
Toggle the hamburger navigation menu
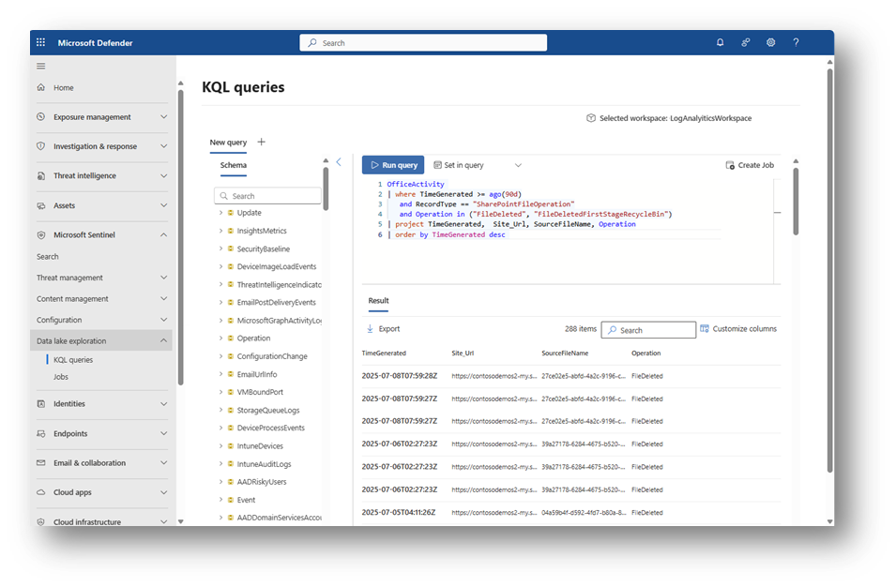[40, 67]
